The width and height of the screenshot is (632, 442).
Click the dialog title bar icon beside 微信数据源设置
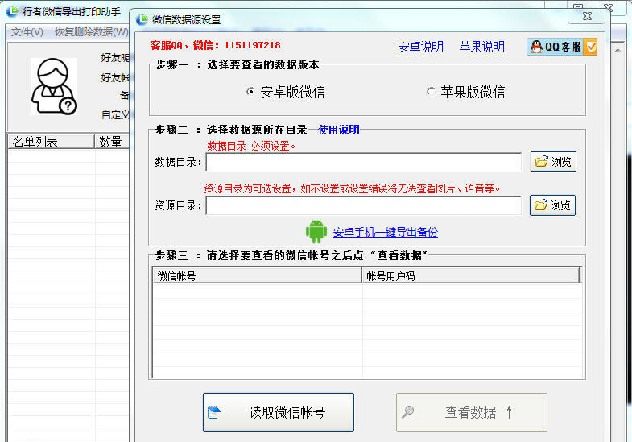click(x=143, y=19)
